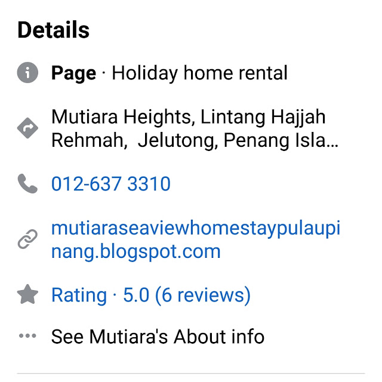Click the bold Page label
This screenshot has height=382, width=382.
click(x=73, y=73)
